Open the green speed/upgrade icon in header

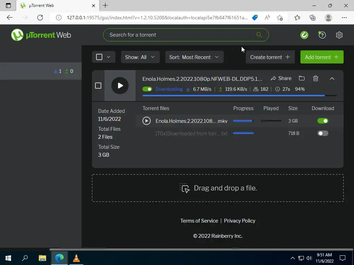(x=304, y=35)
